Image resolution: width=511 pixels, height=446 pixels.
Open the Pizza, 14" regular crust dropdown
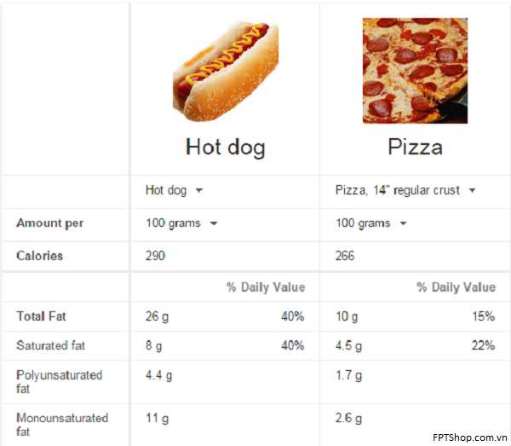coord(405,190)
